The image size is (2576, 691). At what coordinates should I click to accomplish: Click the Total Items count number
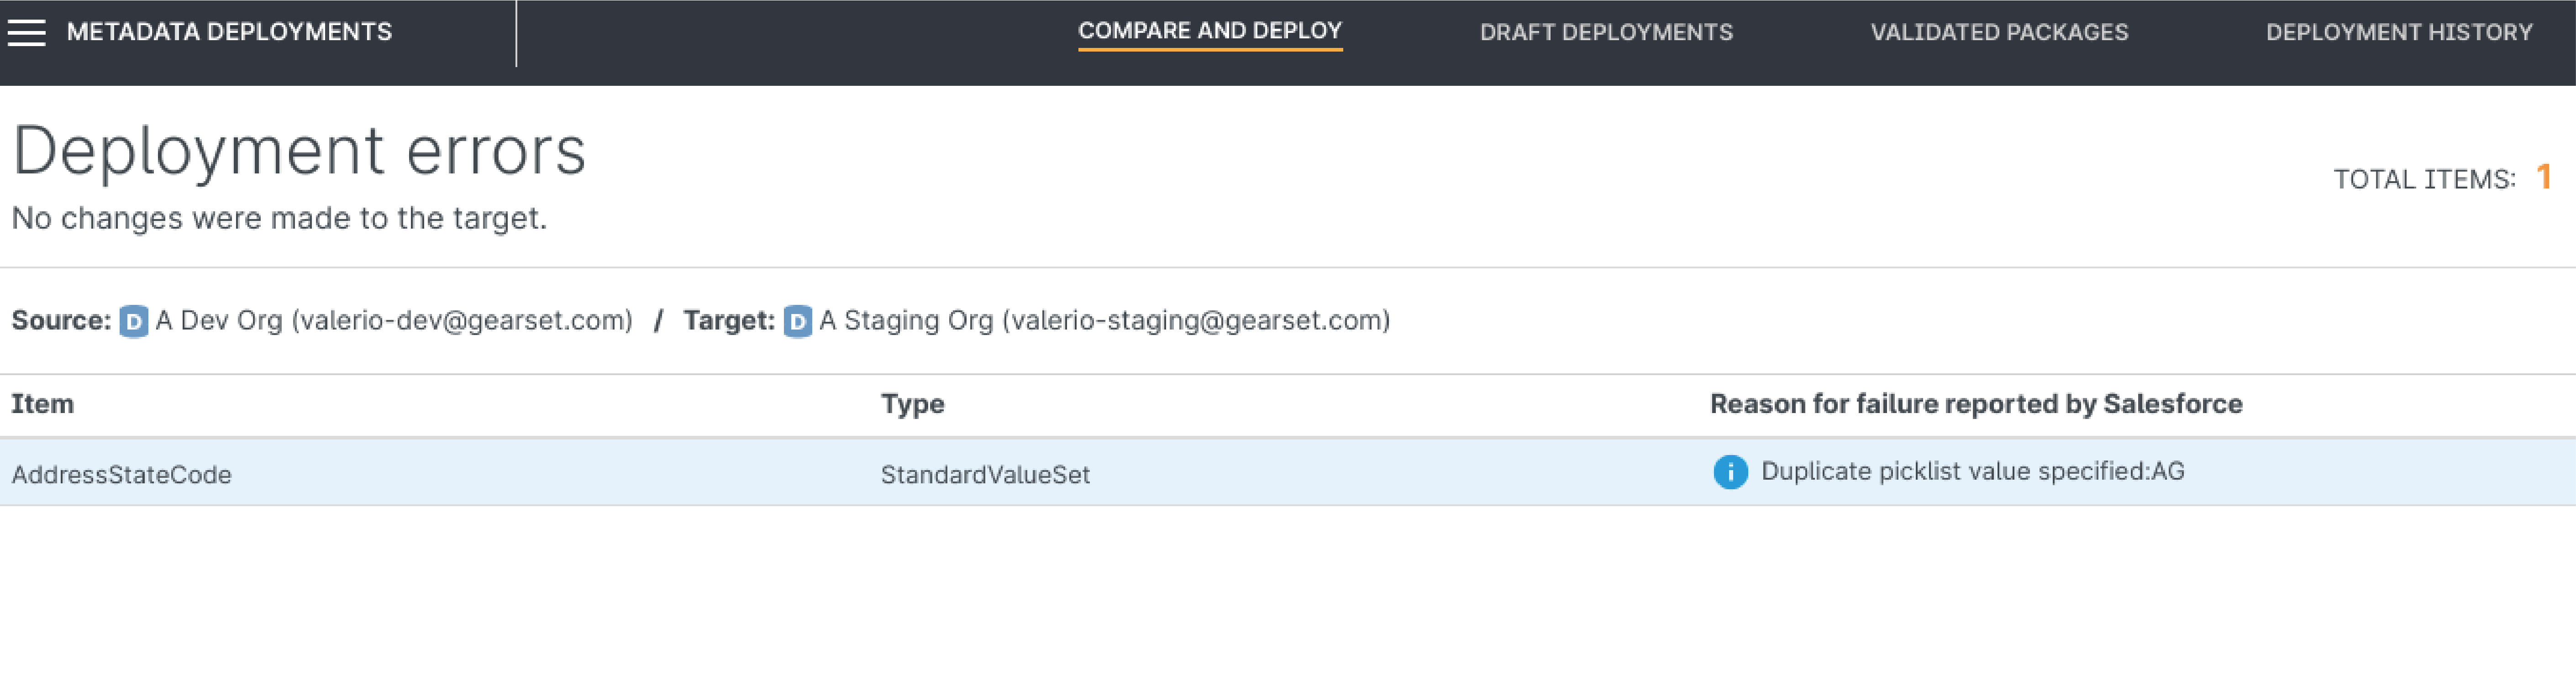(x=2544, y=177)
